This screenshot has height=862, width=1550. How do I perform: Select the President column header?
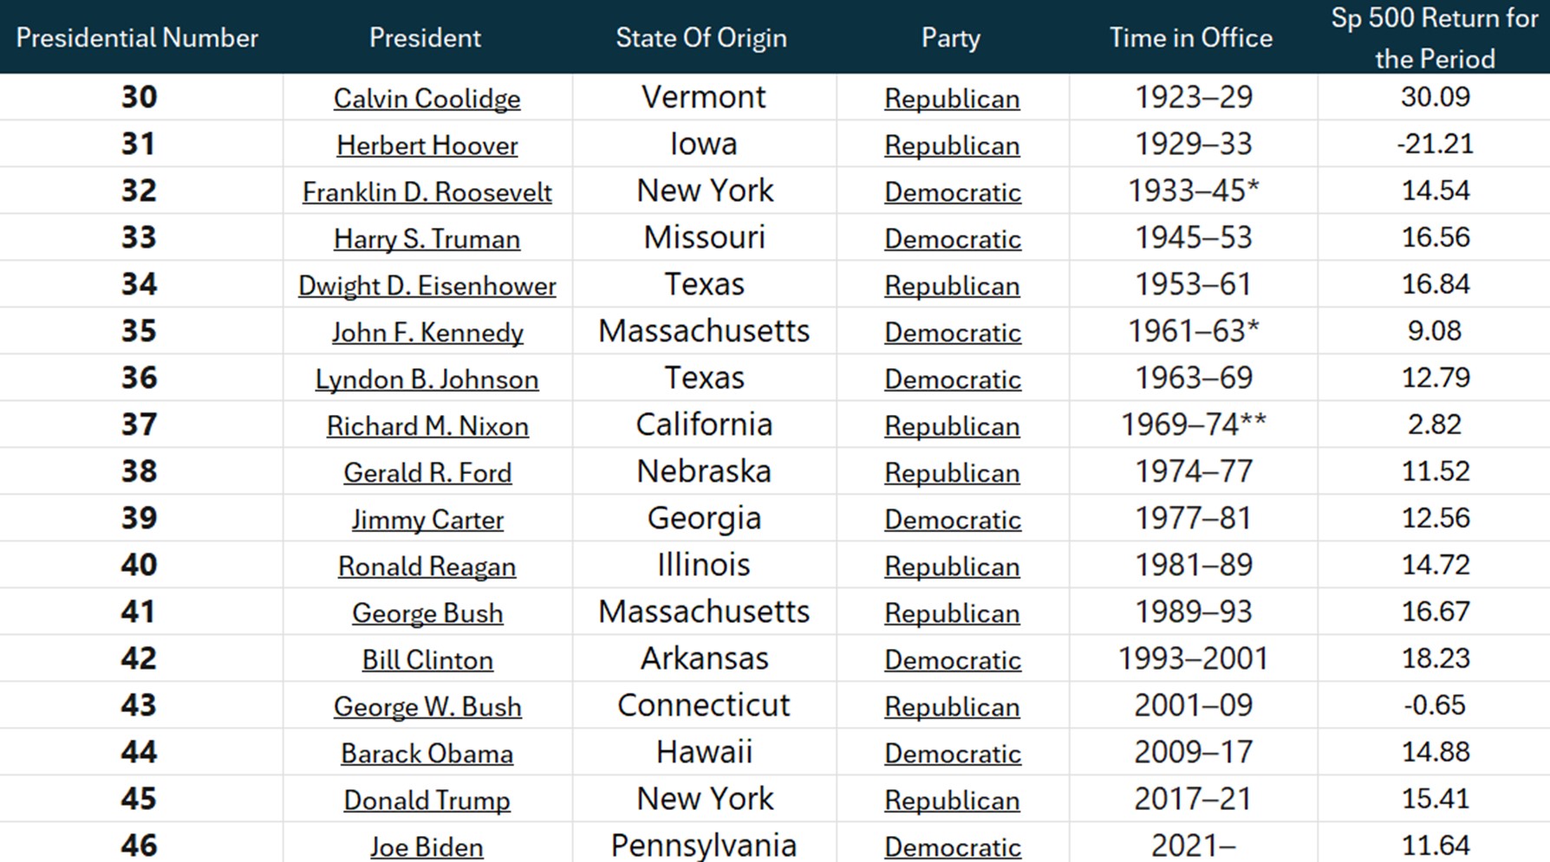point(425,37)
